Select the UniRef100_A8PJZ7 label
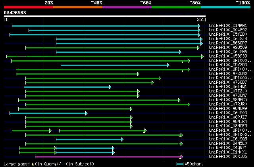Image resolution: width=254 pixels, height=167 pixels. click(228, 117)
